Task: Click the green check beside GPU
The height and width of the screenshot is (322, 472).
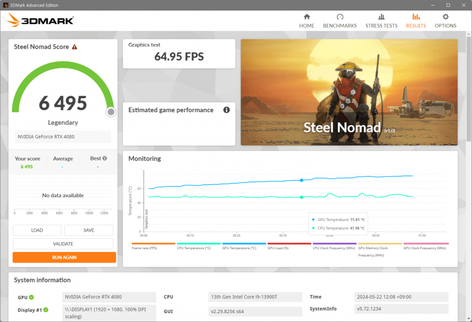Action: coord(31,298)
